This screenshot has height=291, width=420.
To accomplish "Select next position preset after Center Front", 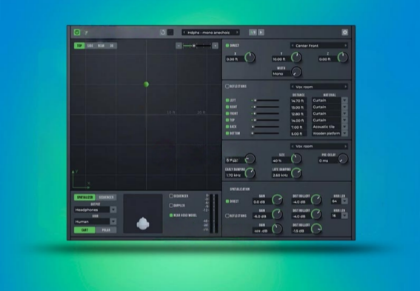I will 345,46.
